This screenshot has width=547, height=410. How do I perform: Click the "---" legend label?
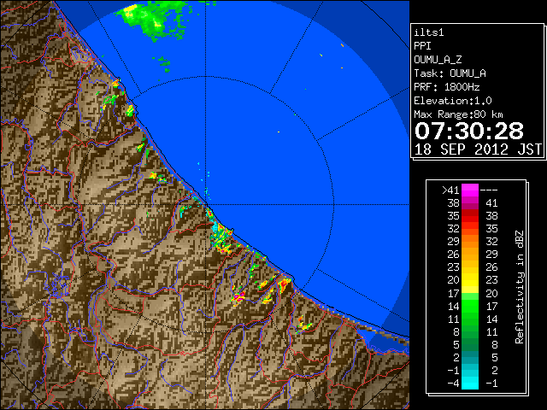click(489, 190)
